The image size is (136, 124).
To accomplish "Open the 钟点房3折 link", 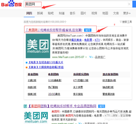I will 108,87.
